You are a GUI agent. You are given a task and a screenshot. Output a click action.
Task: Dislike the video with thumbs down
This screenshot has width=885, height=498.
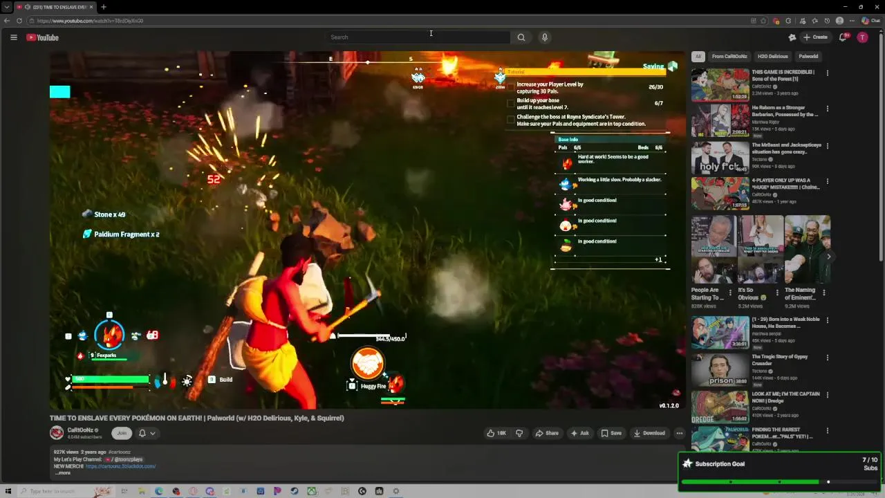[519, 433]
